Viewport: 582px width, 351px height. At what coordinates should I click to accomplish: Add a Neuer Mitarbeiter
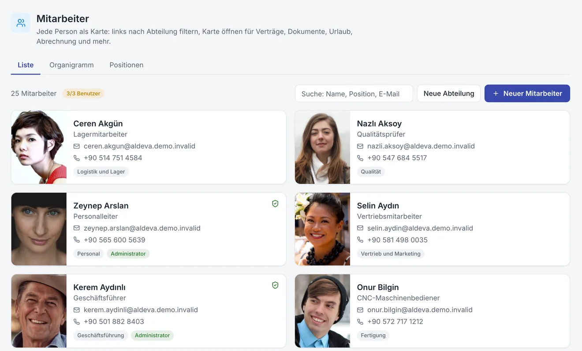(527, 93)
